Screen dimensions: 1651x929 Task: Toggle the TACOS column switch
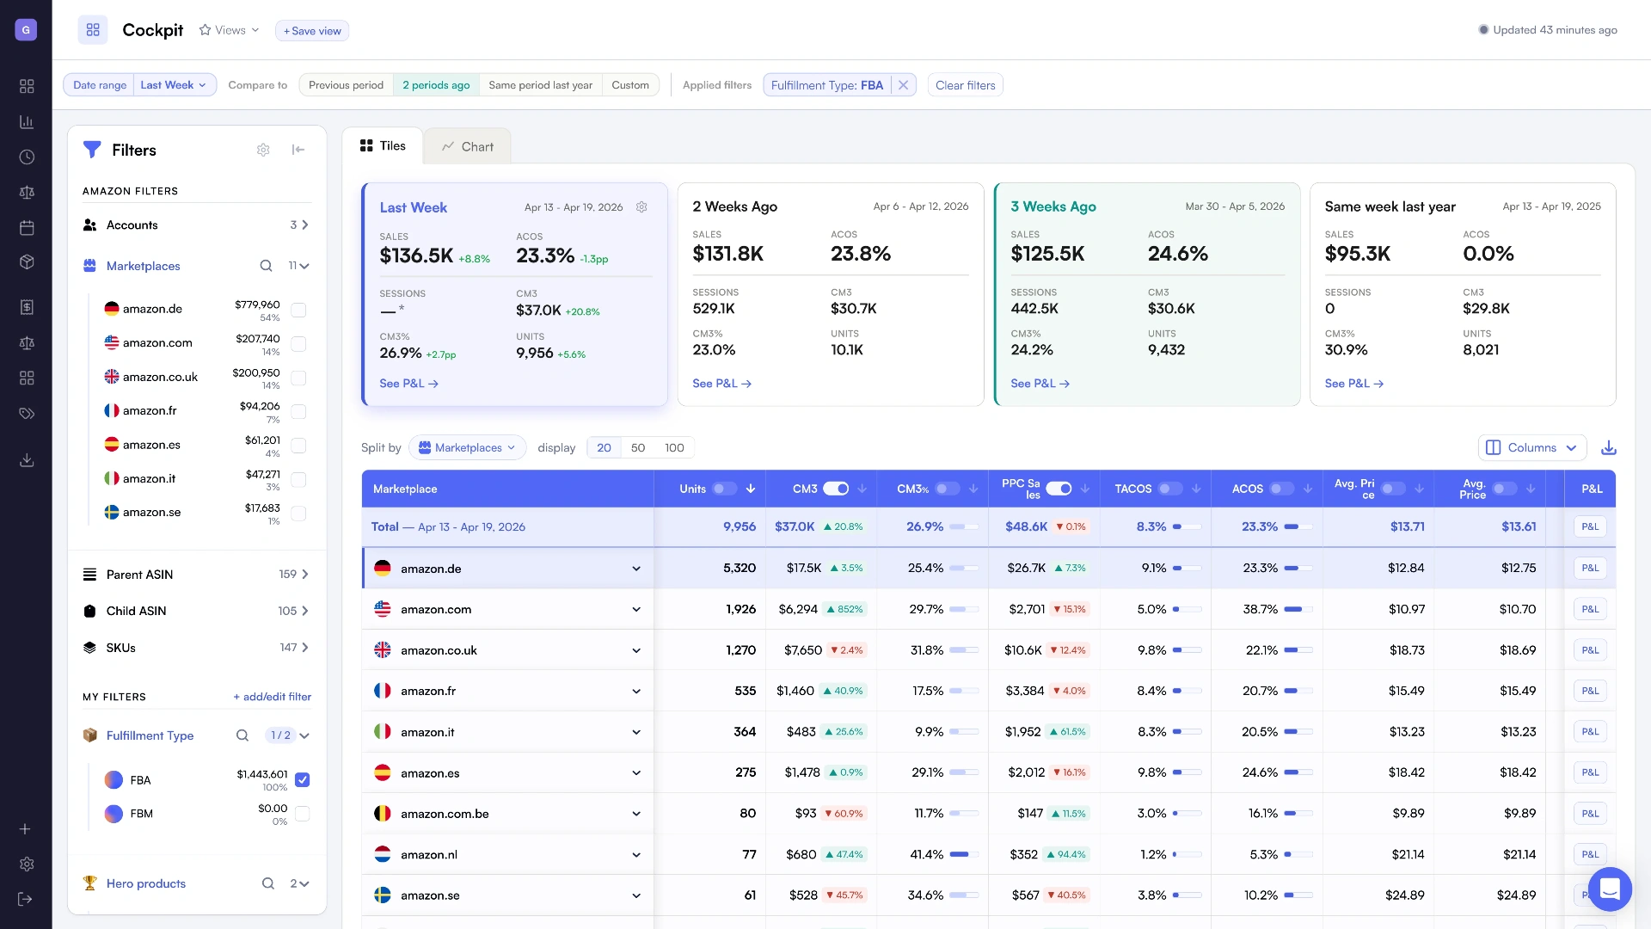click(x=1170, y=489)
